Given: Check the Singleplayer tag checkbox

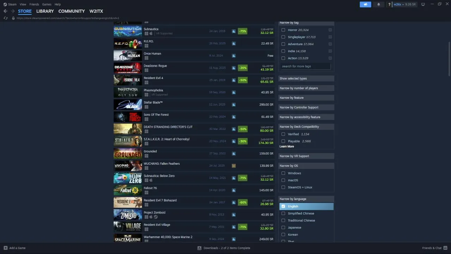Looking at the screenshot, I should [283, 37].
